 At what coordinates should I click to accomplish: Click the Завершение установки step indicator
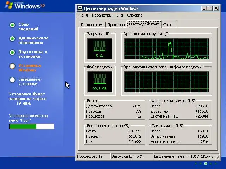12,80
